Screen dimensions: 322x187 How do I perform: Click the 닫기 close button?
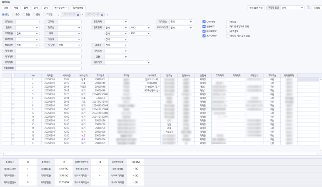tap(45, 8)
